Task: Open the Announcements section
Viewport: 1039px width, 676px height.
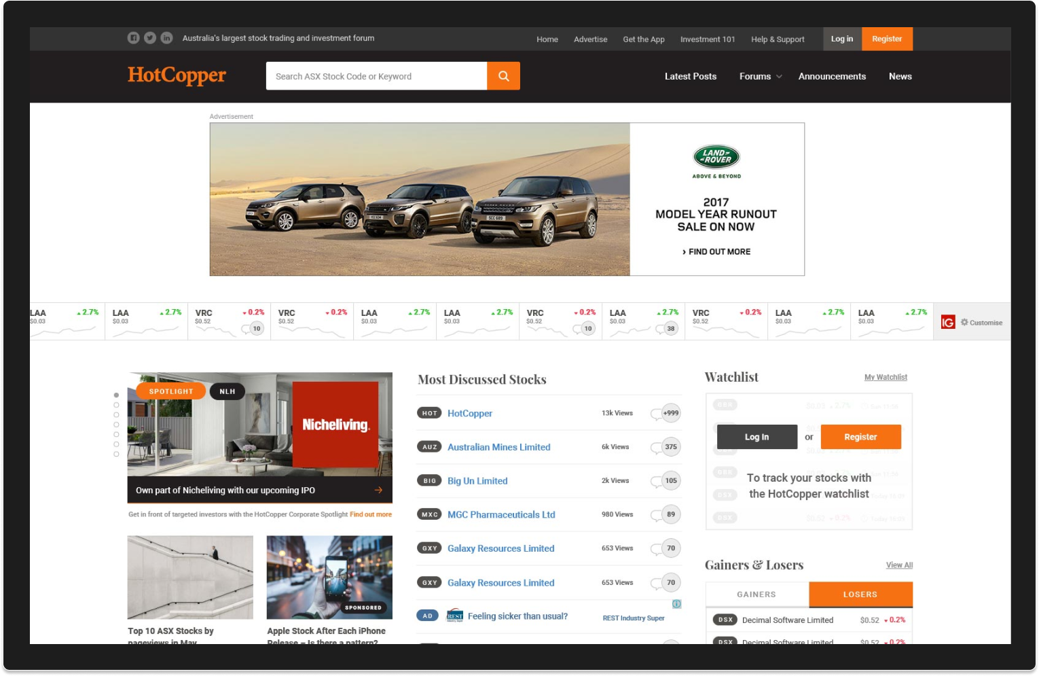Action: tap(832, 76)
